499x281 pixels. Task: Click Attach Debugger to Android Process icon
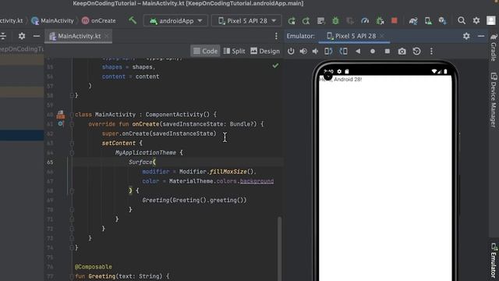(380, 21)
